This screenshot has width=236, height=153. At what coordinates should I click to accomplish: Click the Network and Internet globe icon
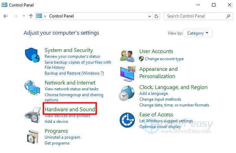(x=33, y=88)
